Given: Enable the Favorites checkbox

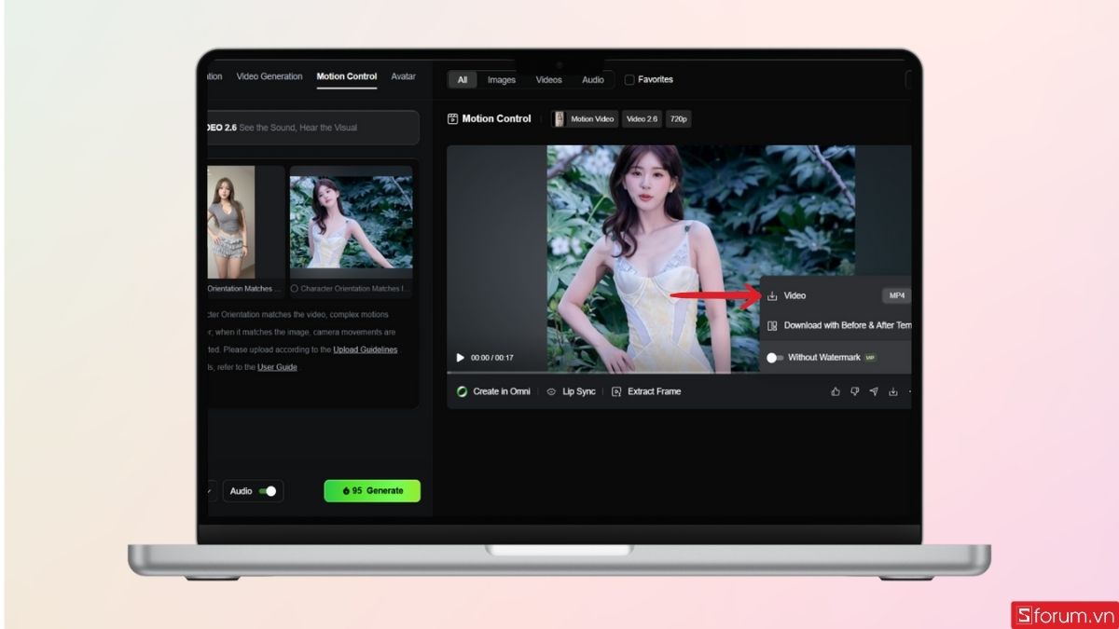Looking at the screenshot, I should [631, 79].
